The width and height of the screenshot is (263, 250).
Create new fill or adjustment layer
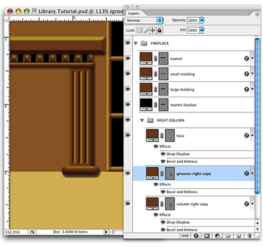[x=218, y=236]
